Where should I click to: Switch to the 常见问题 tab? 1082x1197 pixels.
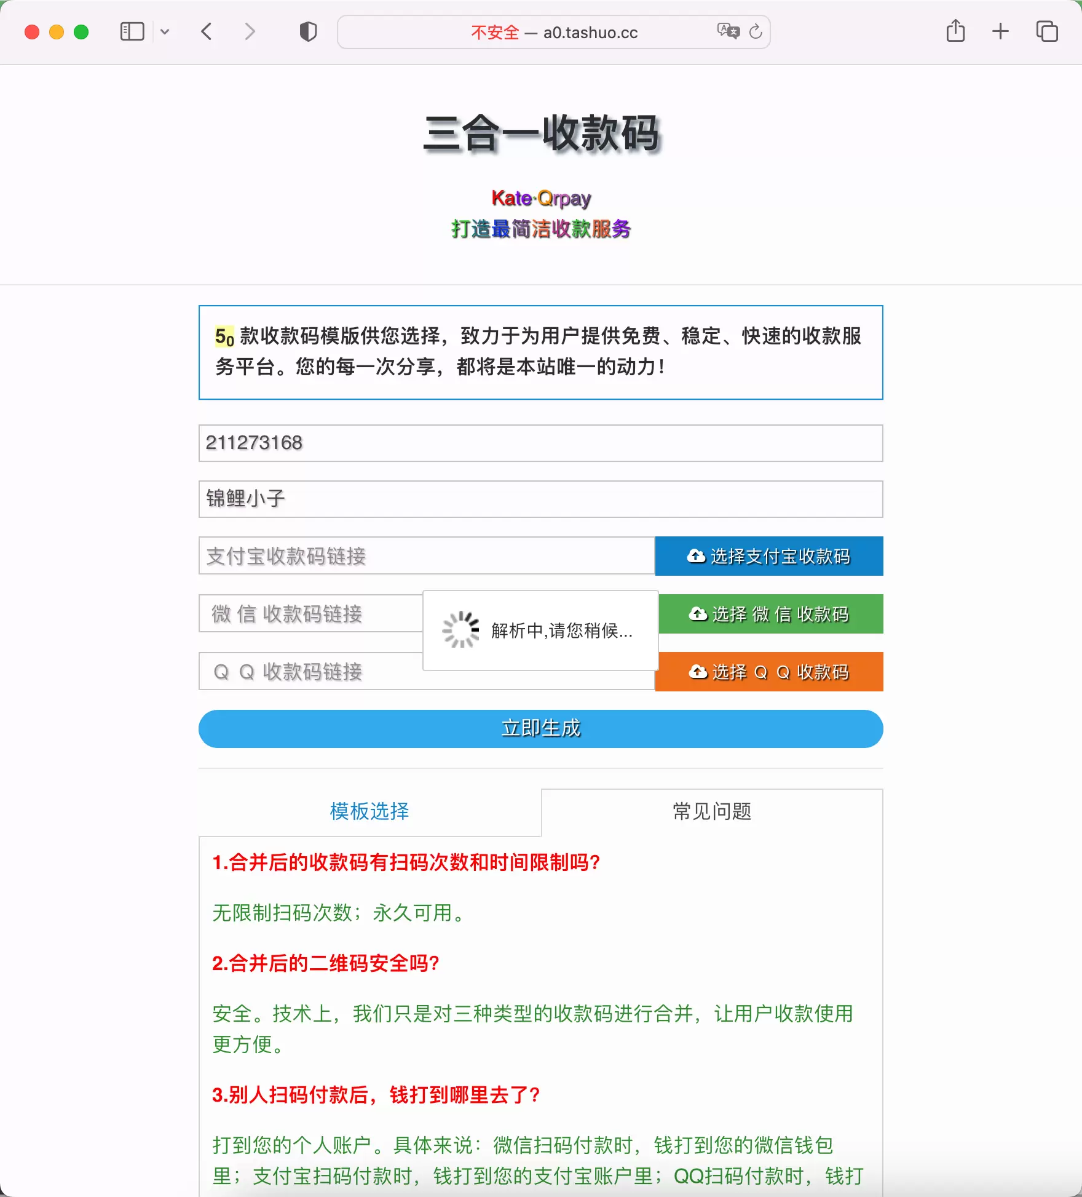tap(712, 812)
